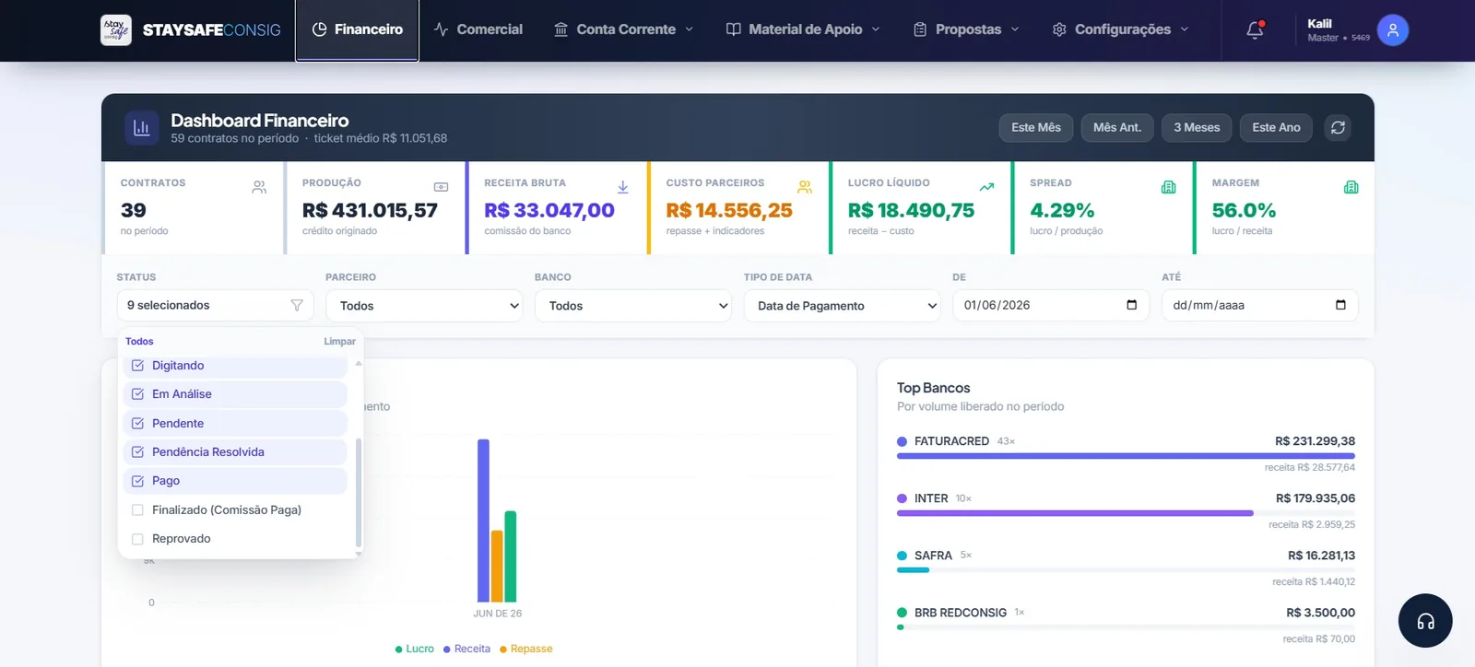
Task: Click the building icon on Margem card
Action: coord(1351,187)
